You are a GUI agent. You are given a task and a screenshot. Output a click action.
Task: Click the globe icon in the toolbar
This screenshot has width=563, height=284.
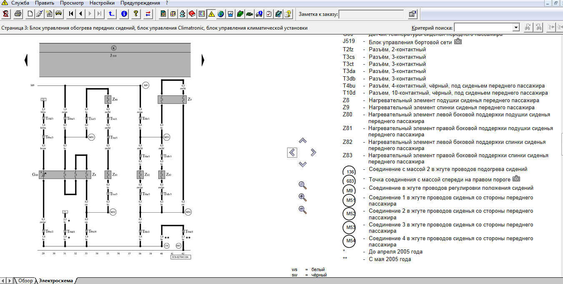coord(220,14)
